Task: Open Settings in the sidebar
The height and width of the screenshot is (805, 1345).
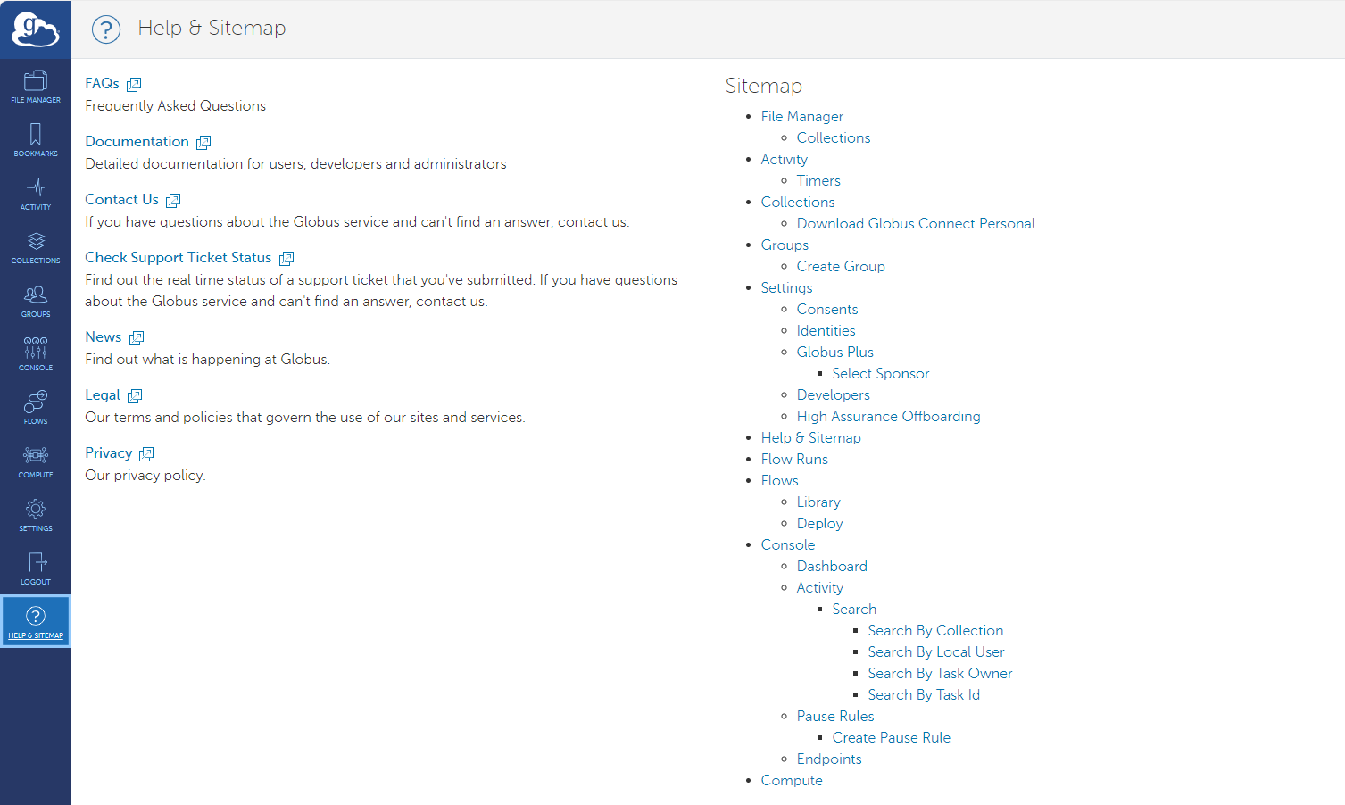Action: click(36, 515)
